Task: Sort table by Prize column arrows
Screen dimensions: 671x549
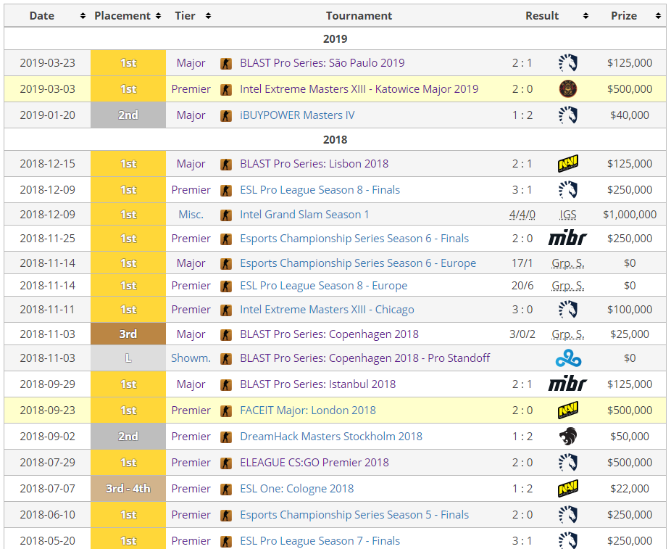Action: tap(658, 16)
